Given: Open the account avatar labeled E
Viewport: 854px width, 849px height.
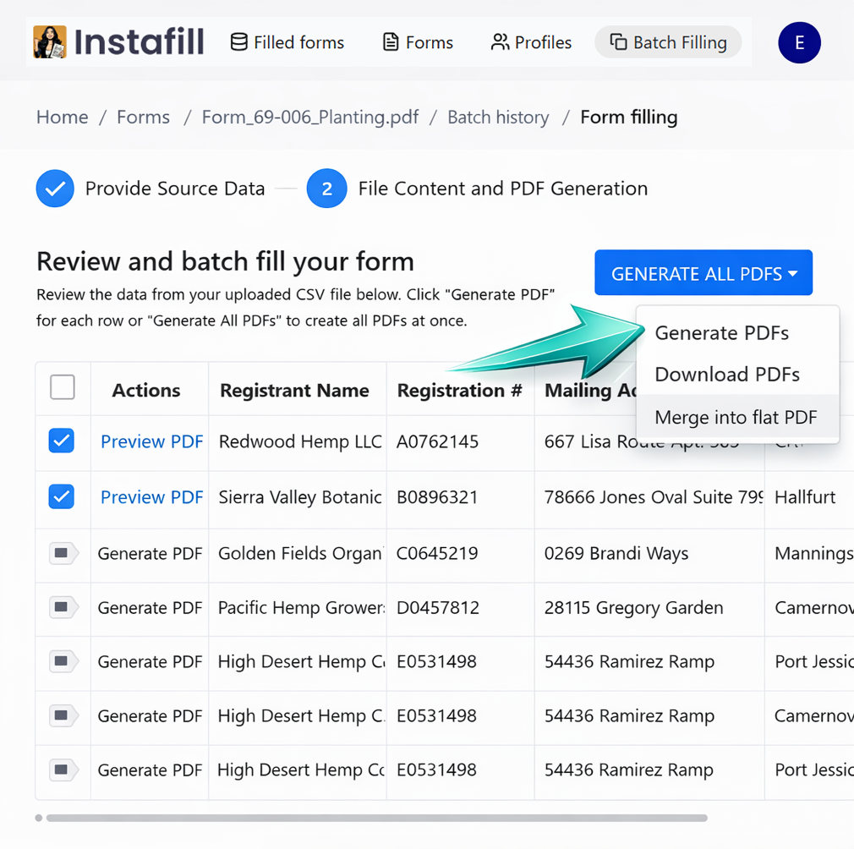Looking at the screenshot, I should pyautogui.click(x=798, y=42).
